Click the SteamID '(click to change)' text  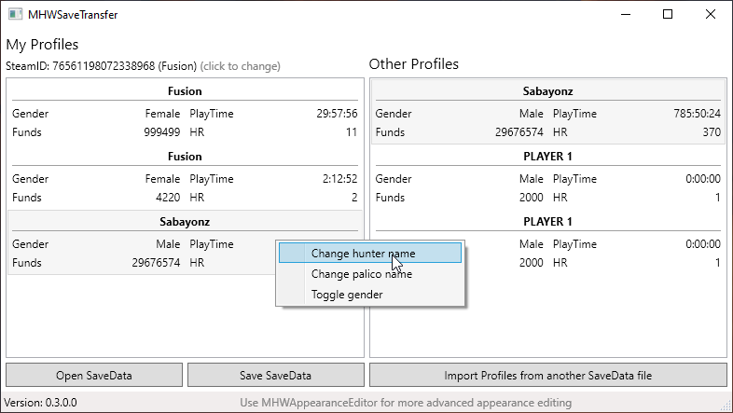[241, 66]
